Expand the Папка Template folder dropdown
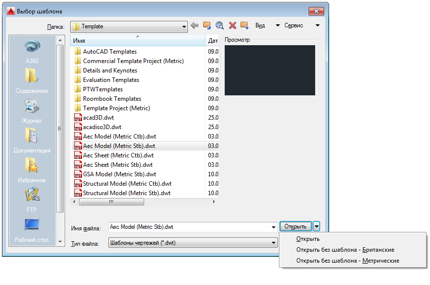 [x=184, y=27]
